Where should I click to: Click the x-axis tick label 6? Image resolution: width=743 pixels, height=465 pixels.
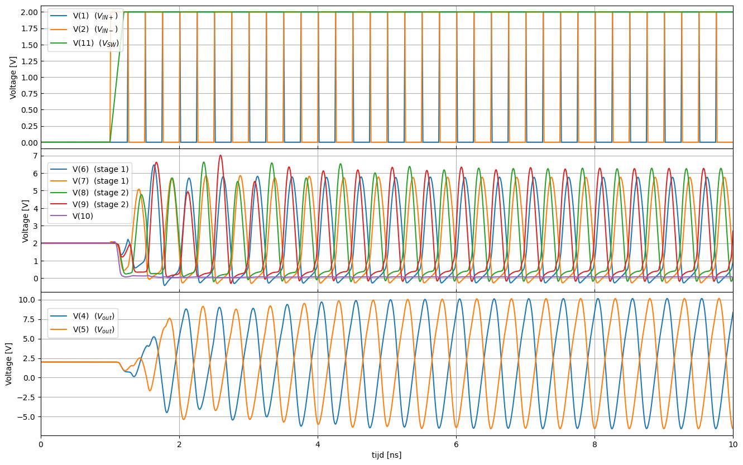pyautogui.click(x=456, y=444)
